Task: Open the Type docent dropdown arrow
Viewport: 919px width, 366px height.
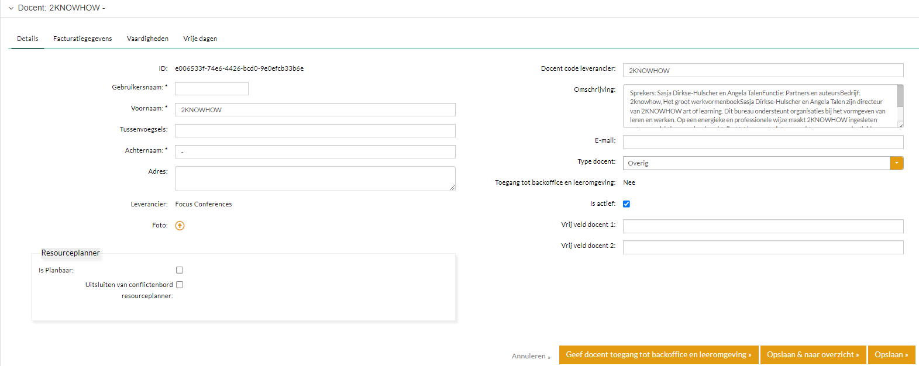Action: (896, 163)
